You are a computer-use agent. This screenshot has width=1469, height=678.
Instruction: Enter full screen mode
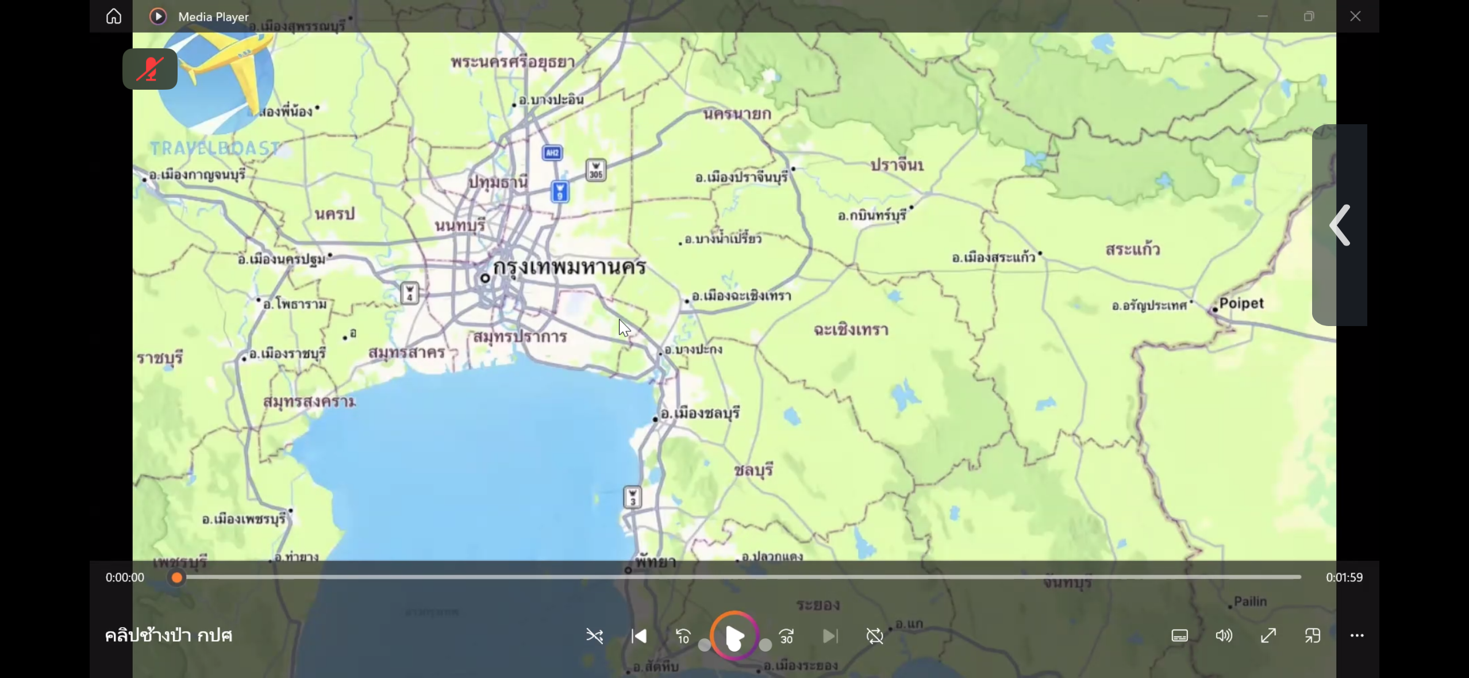click(1268, 636)
